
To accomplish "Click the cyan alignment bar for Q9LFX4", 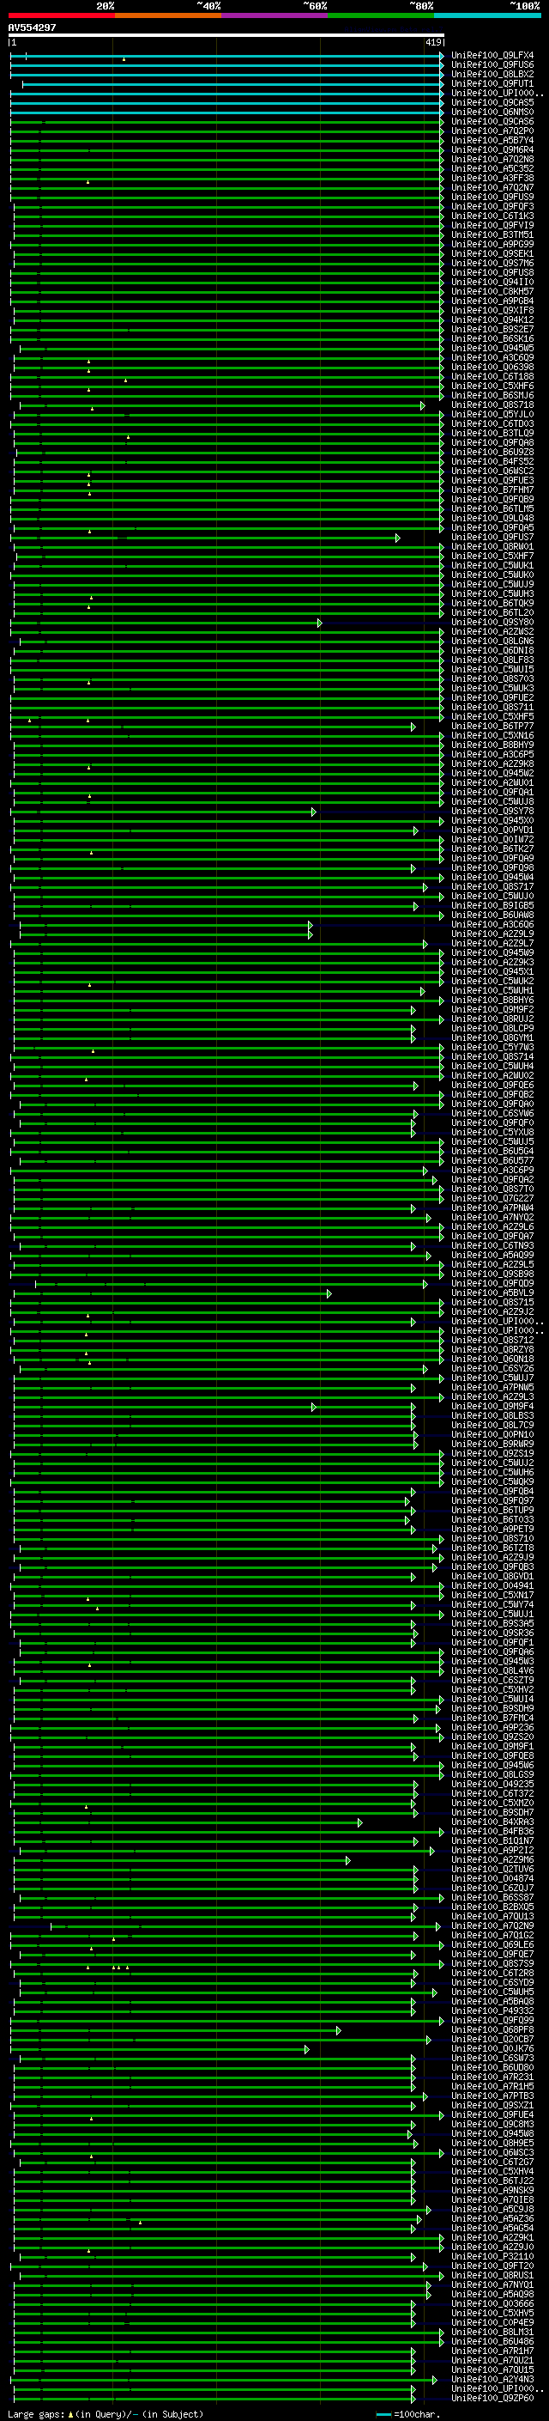I will click(226, 56).
